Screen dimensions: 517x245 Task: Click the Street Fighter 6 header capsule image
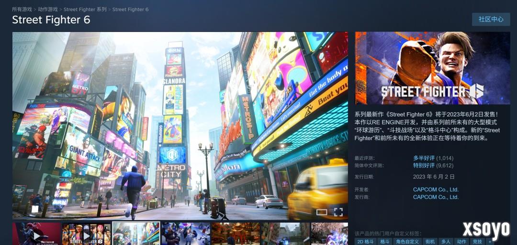point(432,68)
